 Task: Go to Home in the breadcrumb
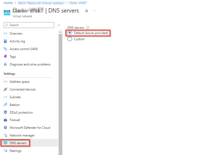coord(8,3)
